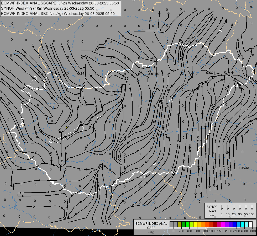
Task: Select the pure blue CAPE swatch
Action: pyautogui.click(x=235, y=224)
